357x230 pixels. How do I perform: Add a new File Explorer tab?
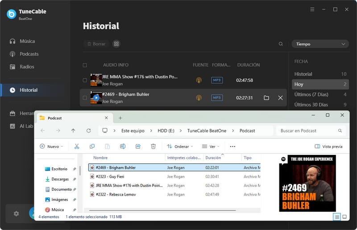click(x=120, y=118)
